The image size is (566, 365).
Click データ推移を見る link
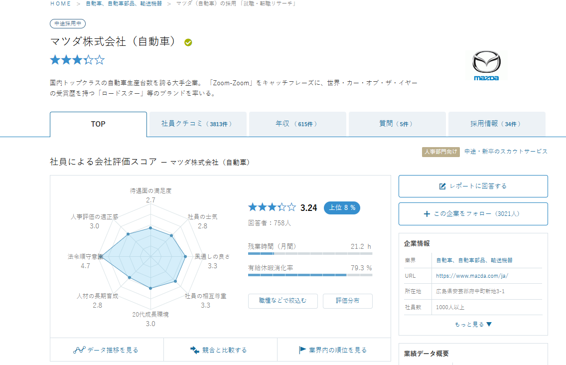point(107,350)
